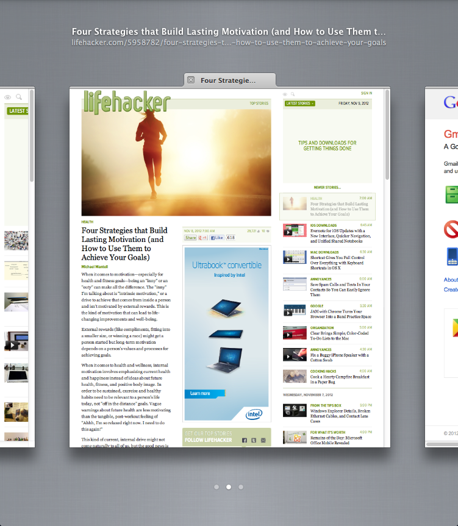The width and height of the screenshot is (458, 526).
Task: Close the Four Strategie... tab
Action: (x=191, y=80)
